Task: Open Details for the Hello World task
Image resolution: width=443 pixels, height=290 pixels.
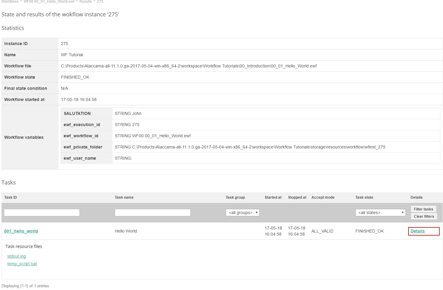Action: 418,231
